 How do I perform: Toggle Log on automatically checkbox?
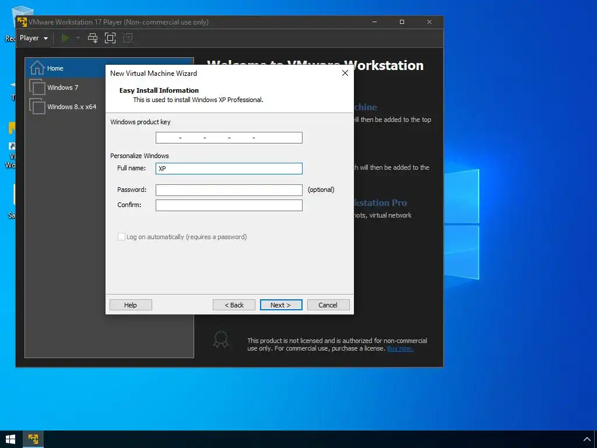(121, 237)
